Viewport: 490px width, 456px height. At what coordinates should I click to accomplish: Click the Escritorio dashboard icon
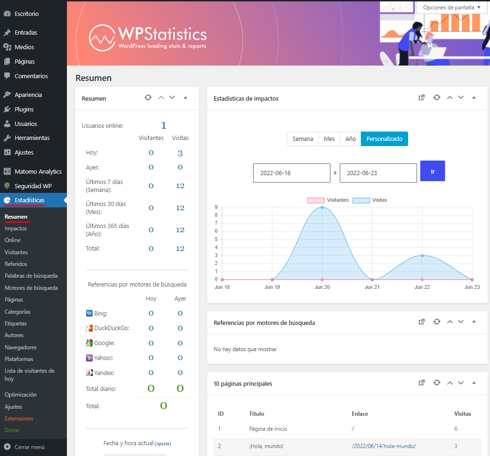pyautogui.click(x=7, y=14)
